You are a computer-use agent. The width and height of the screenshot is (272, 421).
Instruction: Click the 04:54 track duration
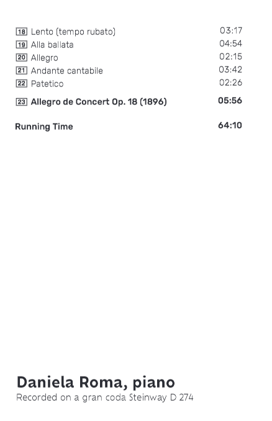(230, 43)
